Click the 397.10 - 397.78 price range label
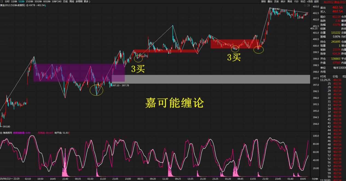Image resolution: width=346 pixels, height=181 pixels. tap(121, 86)
